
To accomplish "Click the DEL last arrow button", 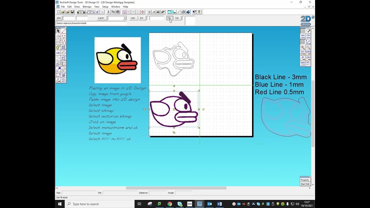I will (x=308, y=64).
